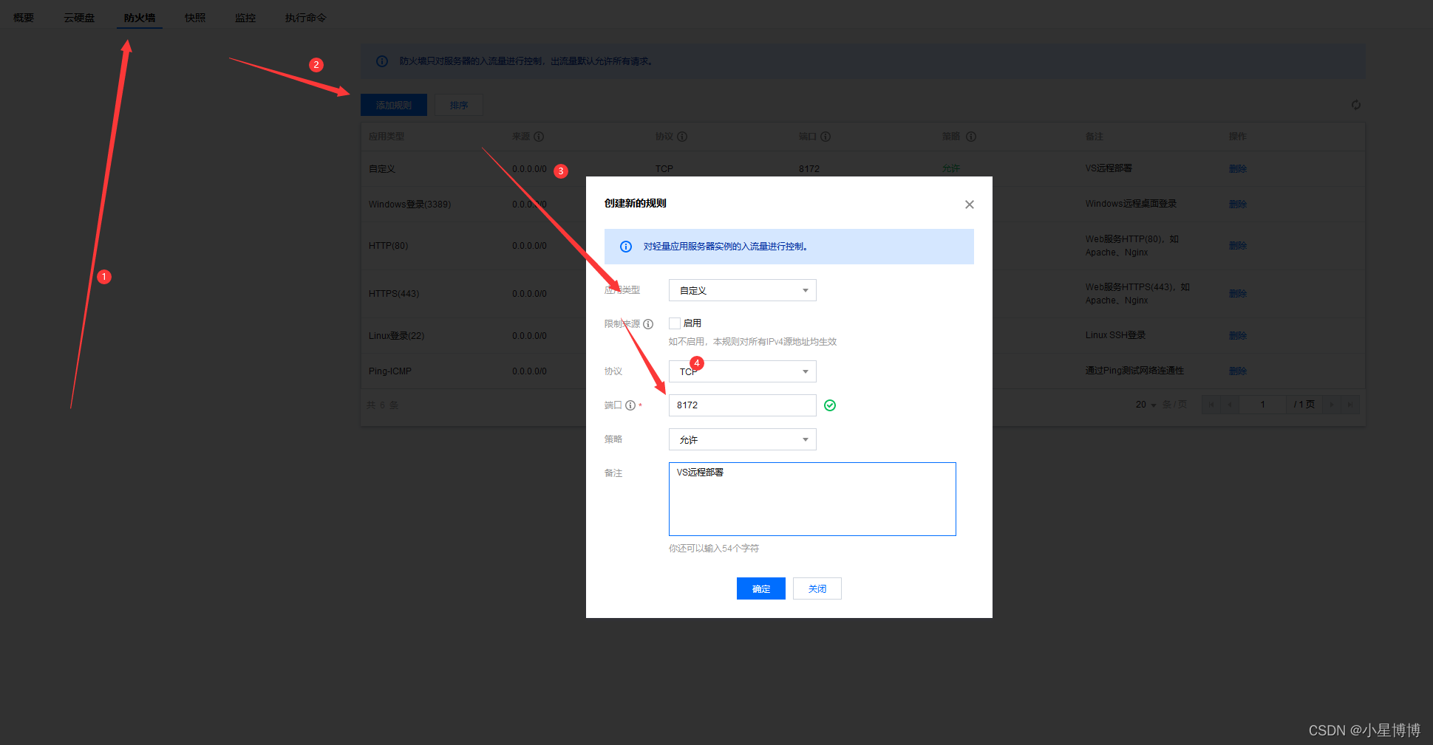This screenshot has height=745, width=1433.
Task: Switch to the 概要 tab
Action: [24, 18]
